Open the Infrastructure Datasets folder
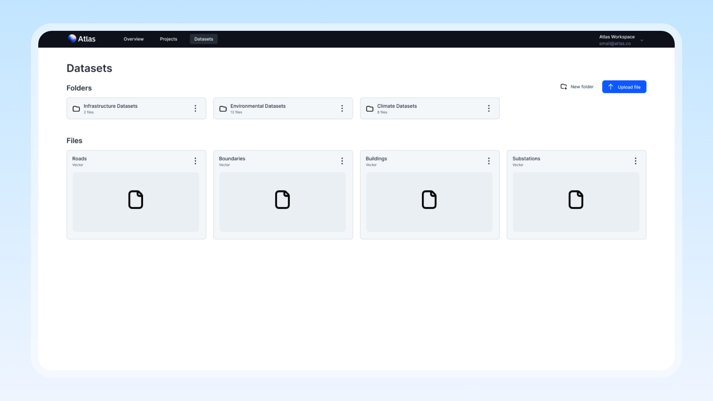Image resolution: width=713 pixels, height=401 pixels. tap(136, 108)
